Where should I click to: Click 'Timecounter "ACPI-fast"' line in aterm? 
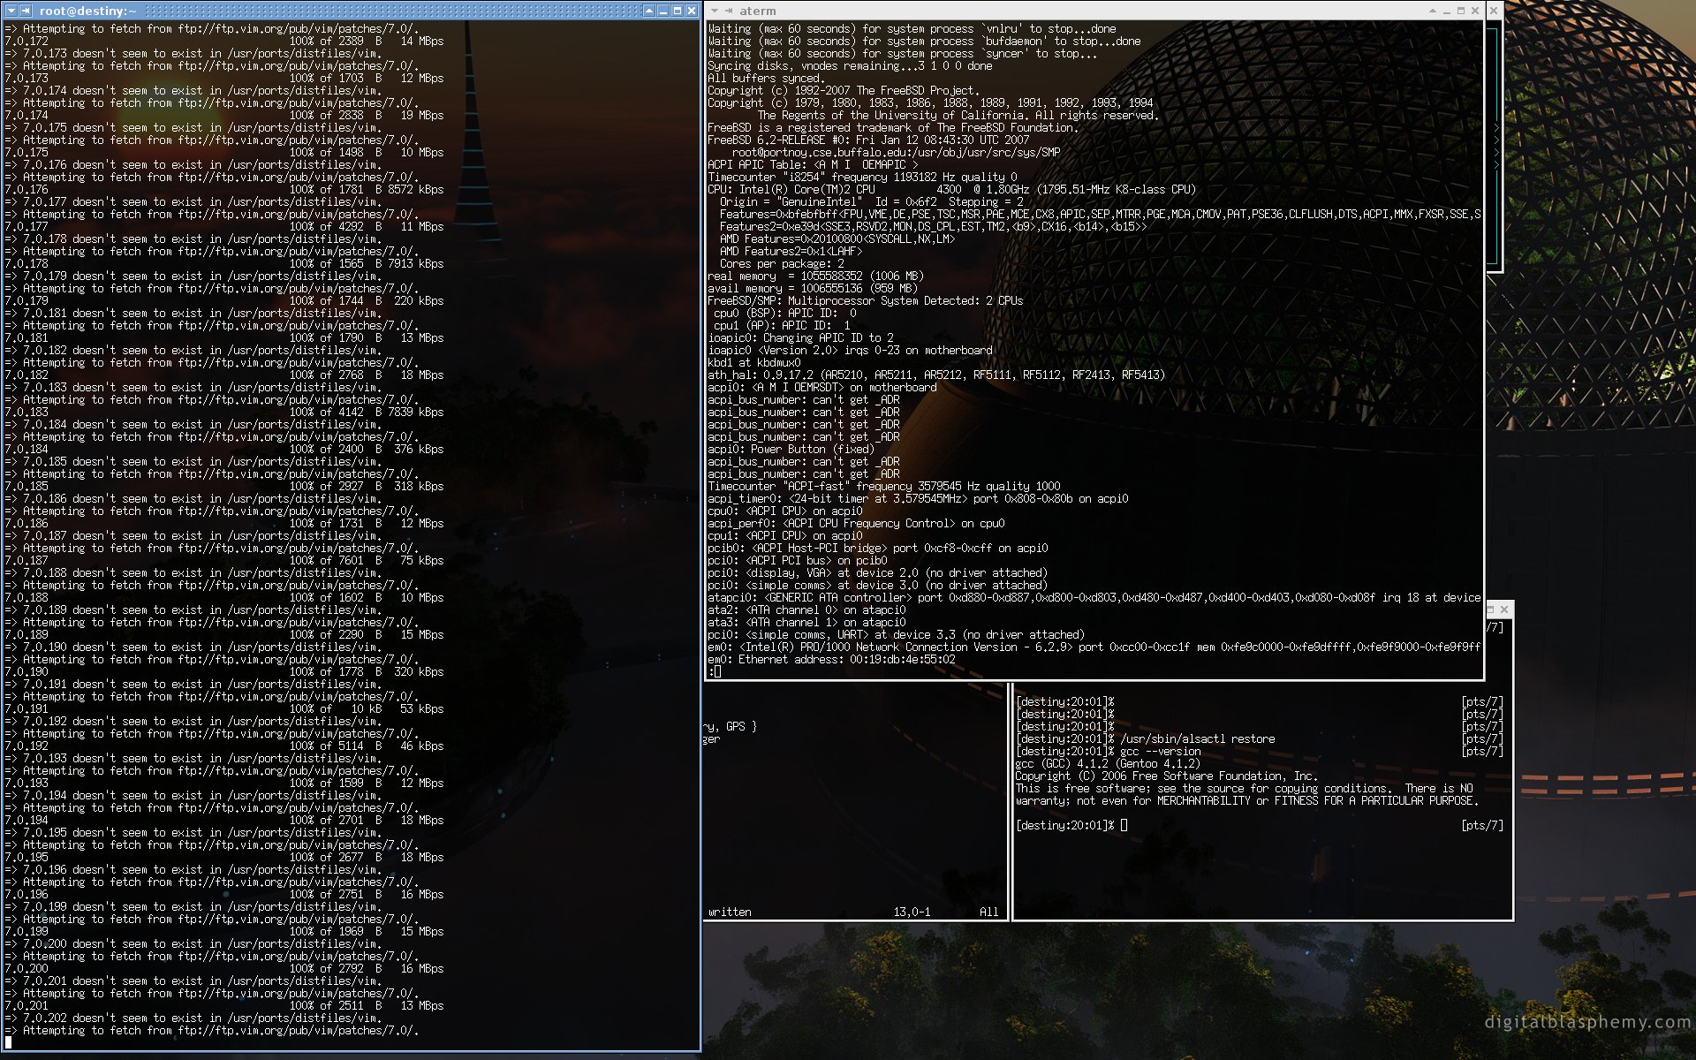(883, 487)
